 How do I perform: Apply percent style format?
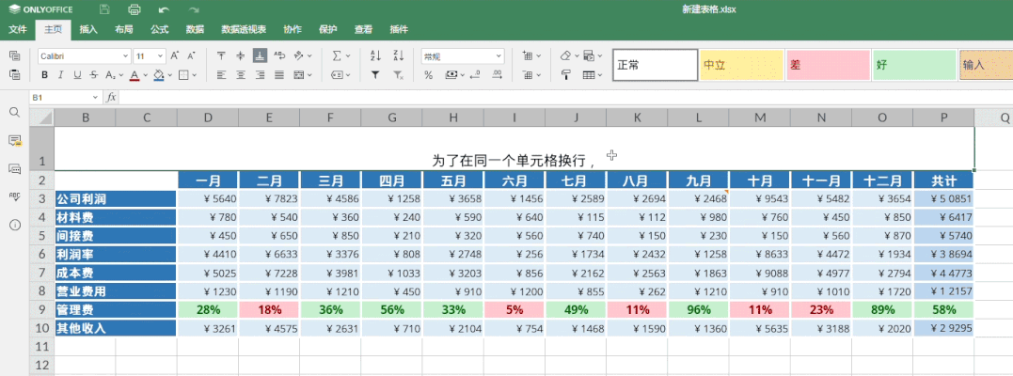[428, 75]
